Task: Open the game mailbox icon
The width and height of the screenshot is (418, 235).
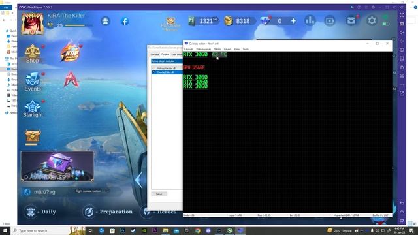Action: click(351, 20)
